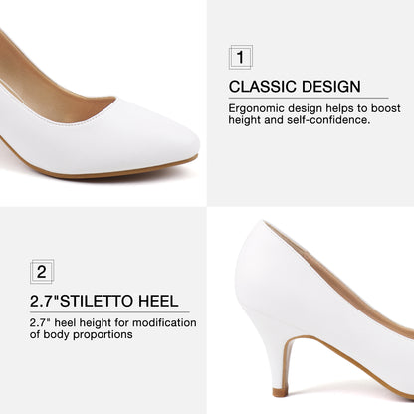Click the heel height description text
This screenshot has width=414, height=414.
[x=112, y=328]
